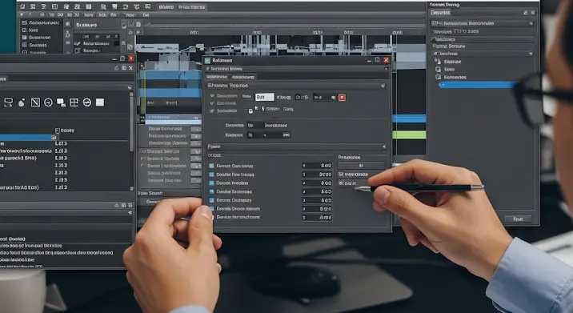The height and width of the screenshot is (313, 573).
Task: Open the dropdown arrow above left window's icon row
Action: 130,87
